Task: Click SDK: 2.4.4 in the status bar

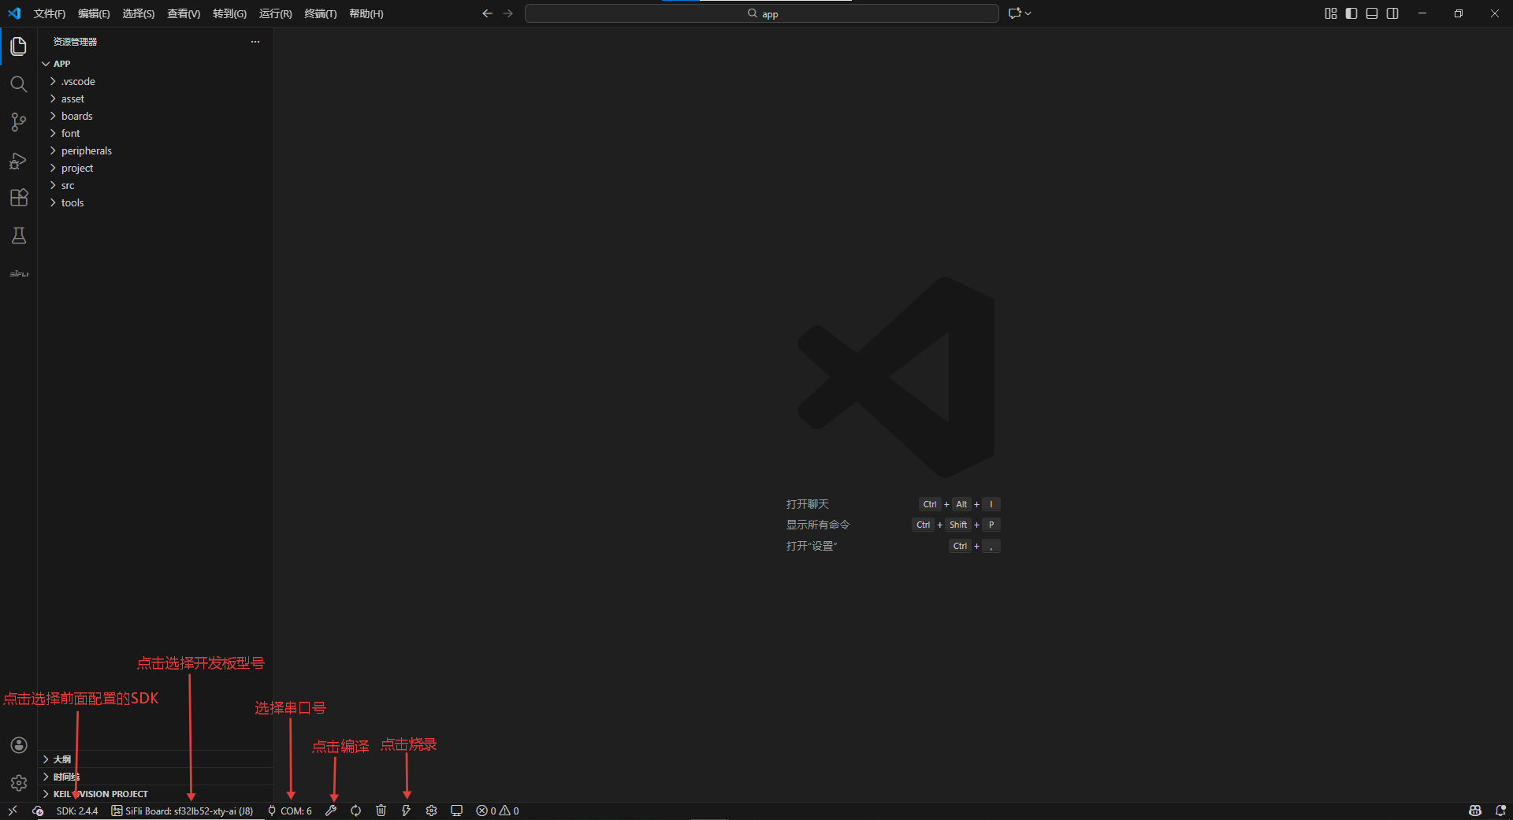Action: click(77, 811)
